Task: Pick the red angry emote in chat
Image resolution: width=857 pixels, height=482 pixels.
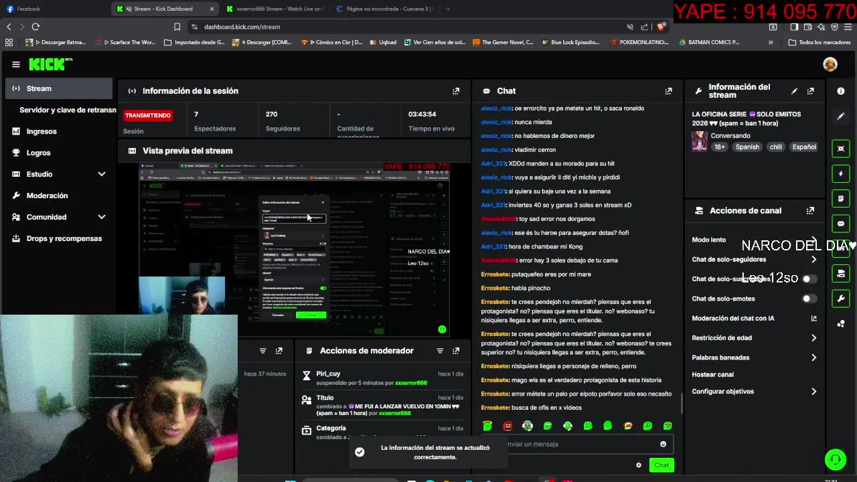Action: pos(508,426)
